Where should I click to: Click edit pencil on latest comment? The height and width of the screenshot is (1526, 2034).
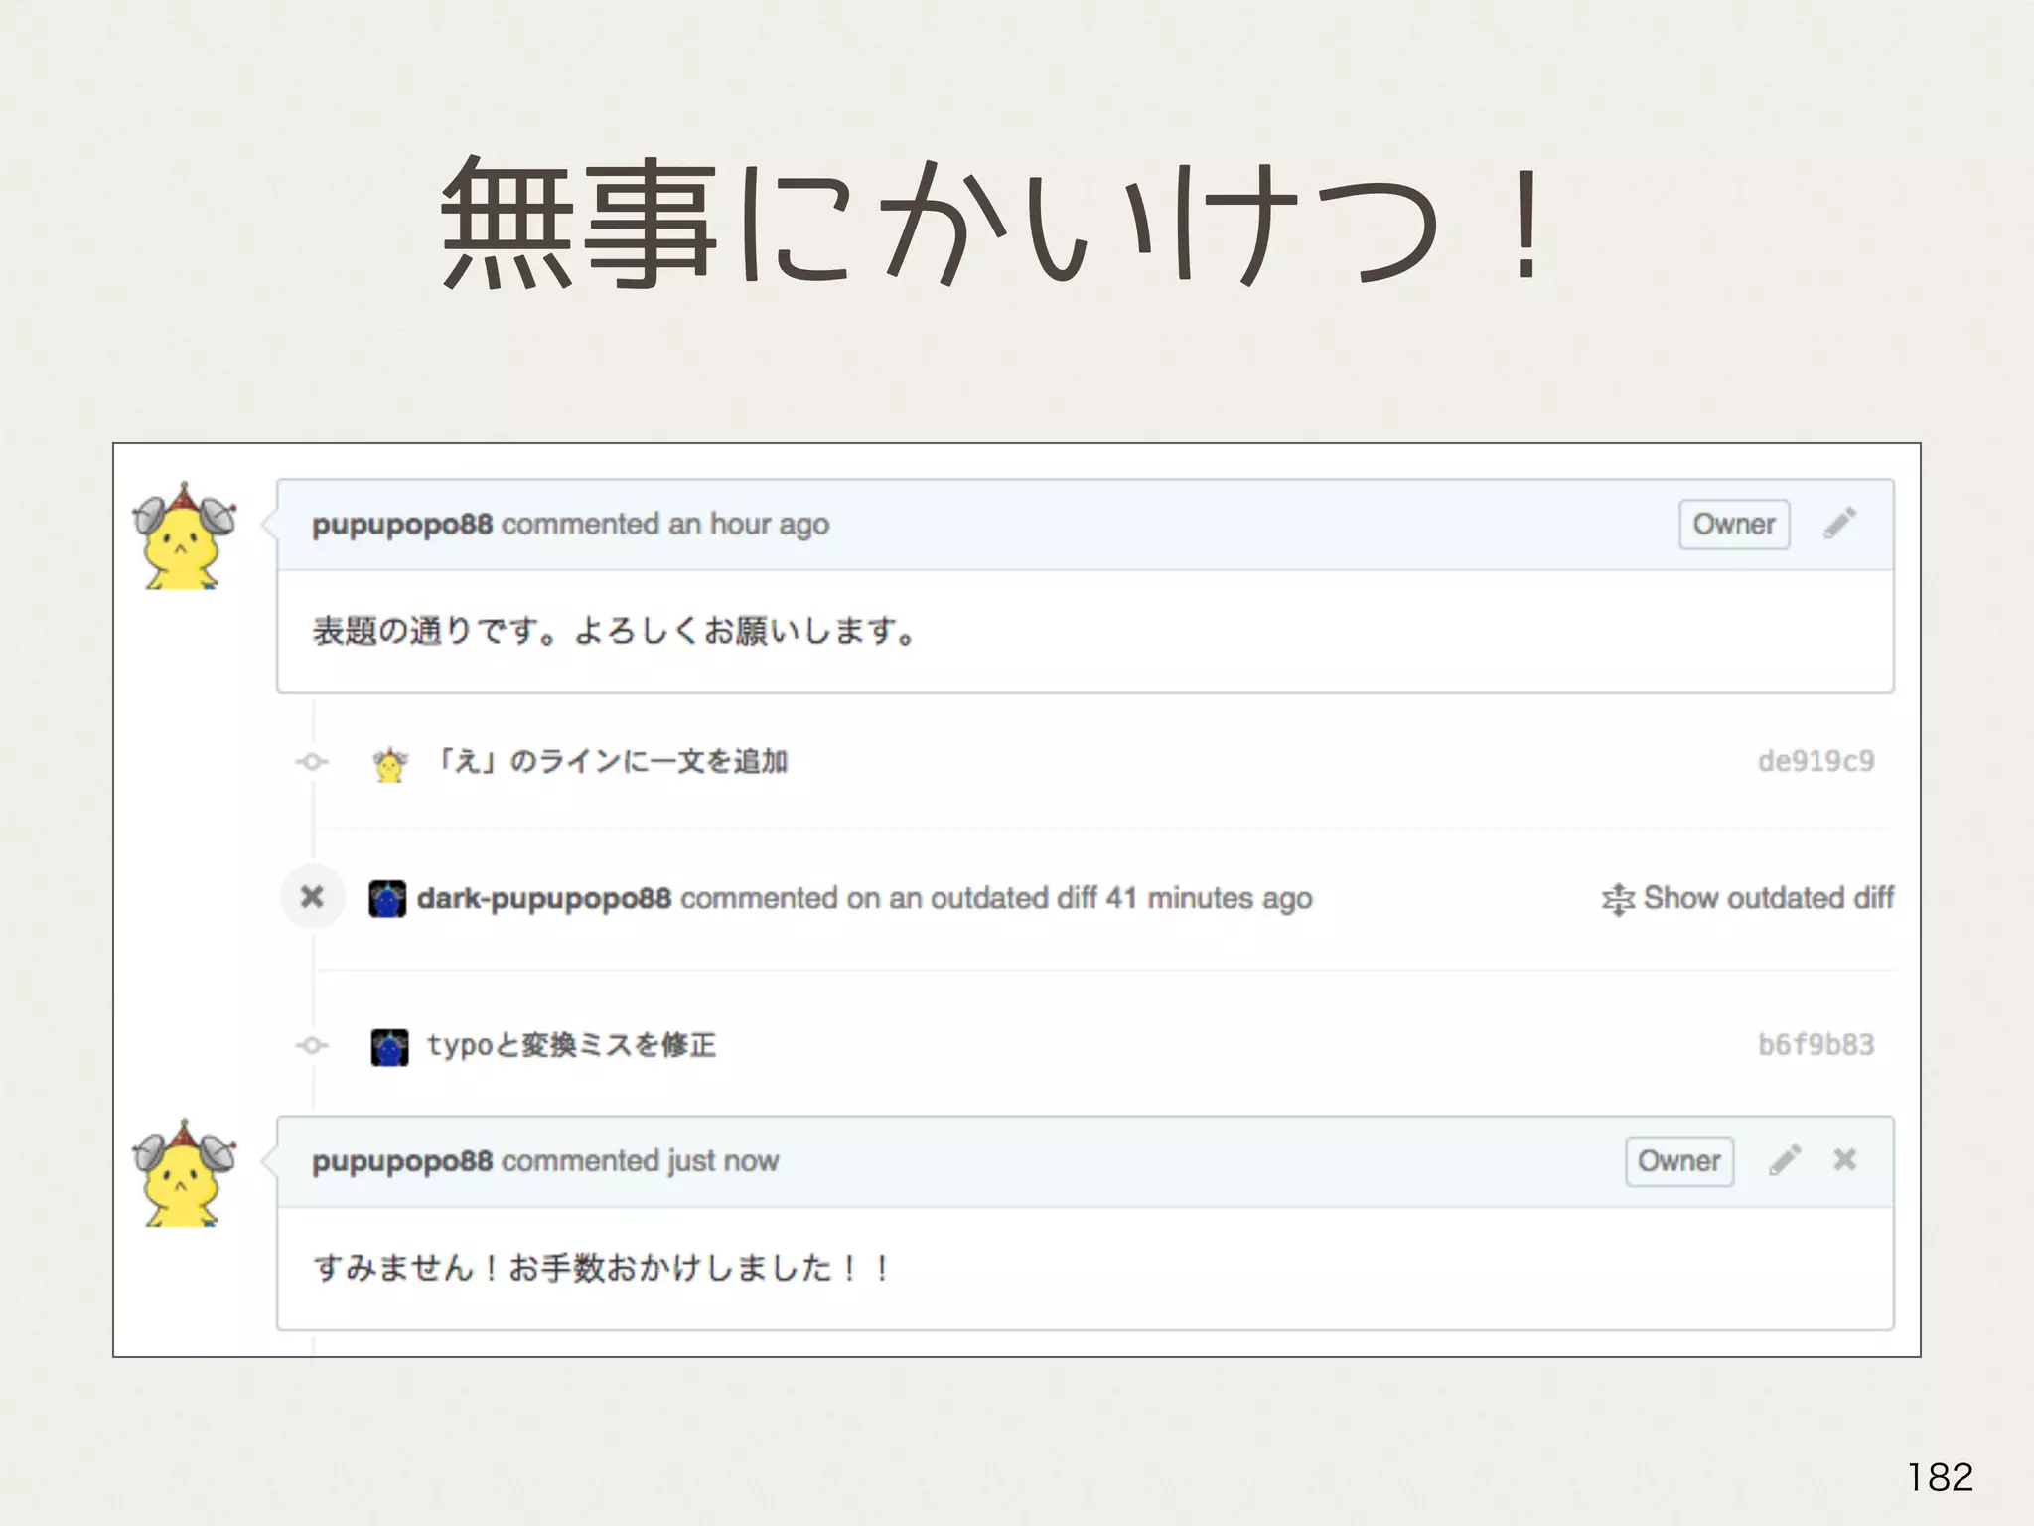(1785, 1160)
